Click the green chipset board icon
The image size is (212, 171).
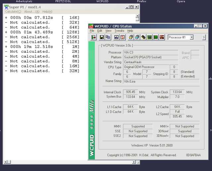pos(149,37)
